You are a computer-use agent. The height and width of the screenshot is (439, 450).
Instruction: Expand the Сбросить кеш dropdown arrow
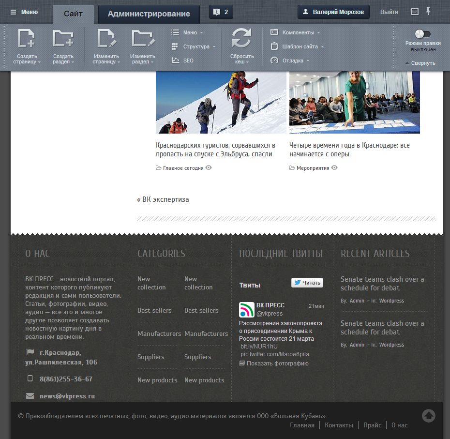pos(247,62)
